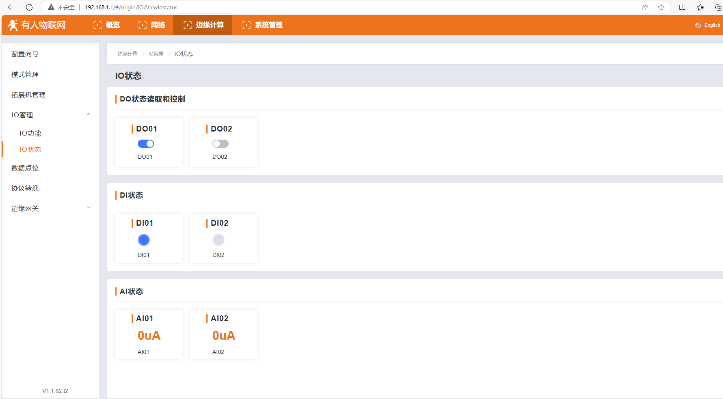Click the page refresh icon
The width and height of the screenshot is (723, 399).
click(29, 7)
